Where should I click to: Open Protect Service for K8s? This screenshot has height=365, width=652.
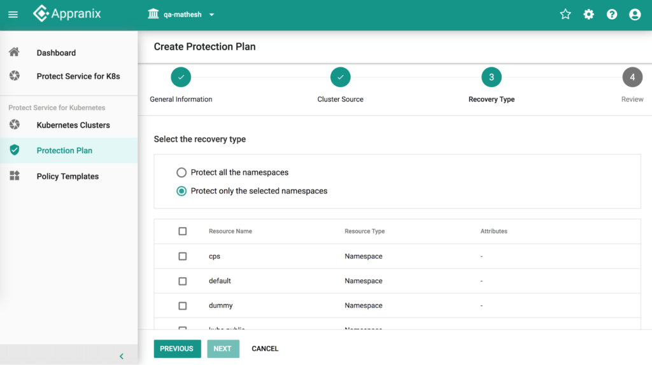click(x=78, y=76)
